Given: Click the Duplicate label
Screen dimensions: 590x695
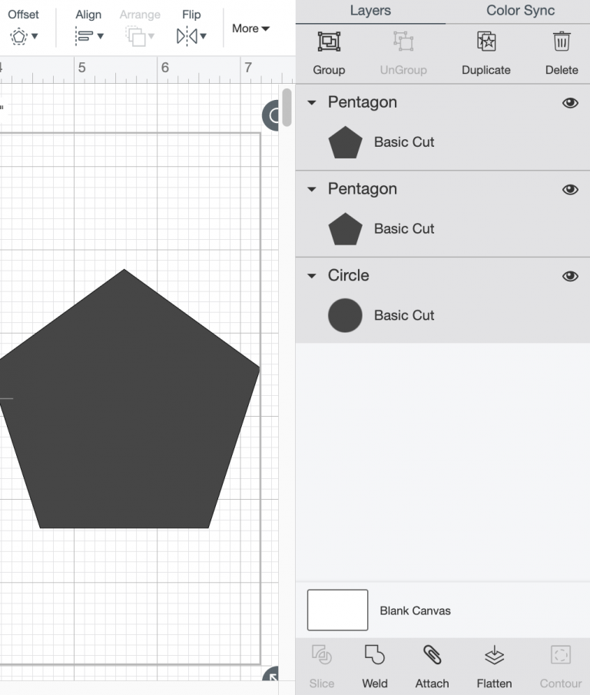Looking at the screenshot, I should (486, 70).
